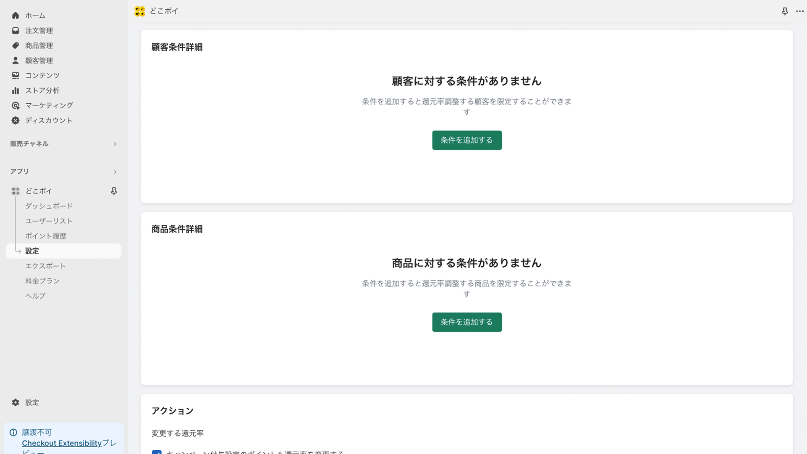Open ダッシュボード in どこポイ menu
The height and width of the screenshot is (454, 807).
point(49,206)
